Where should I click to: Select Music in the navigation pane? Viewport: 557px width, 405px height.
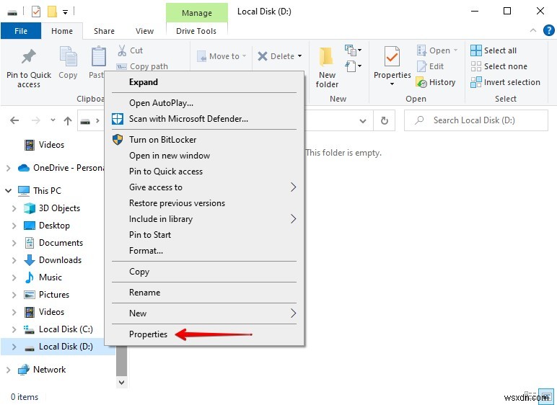(x=50, y=277)
